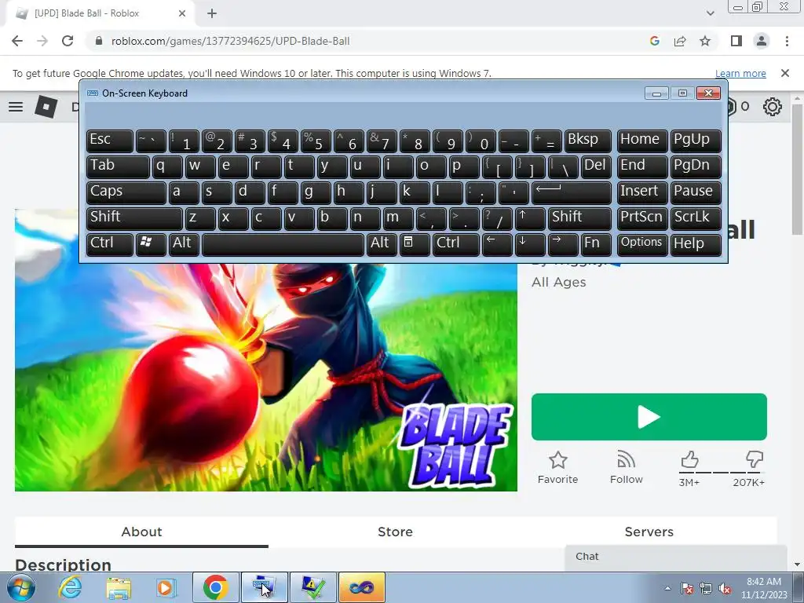Open Internet Explorer from taskbar
The width and height of the screenshot is (804, 603).
pos(70,587)
